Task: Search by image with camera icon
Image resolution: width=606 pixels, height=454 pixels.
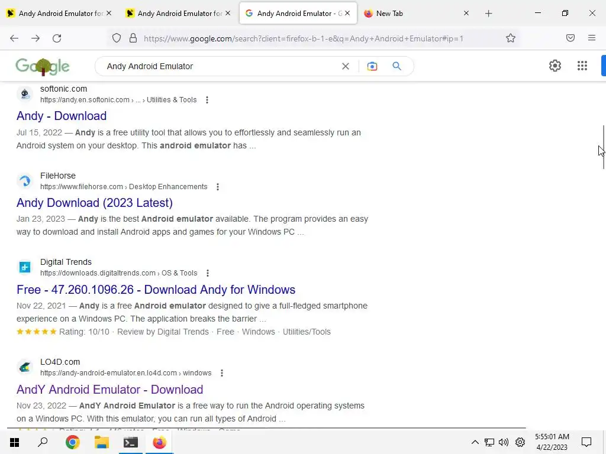Action: pos(372,66)
